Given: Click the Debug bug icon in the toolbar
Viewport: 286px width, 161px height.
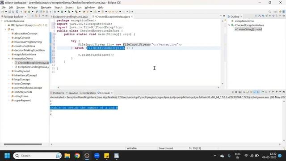Looking at the screenshot, I should (55, 12).
